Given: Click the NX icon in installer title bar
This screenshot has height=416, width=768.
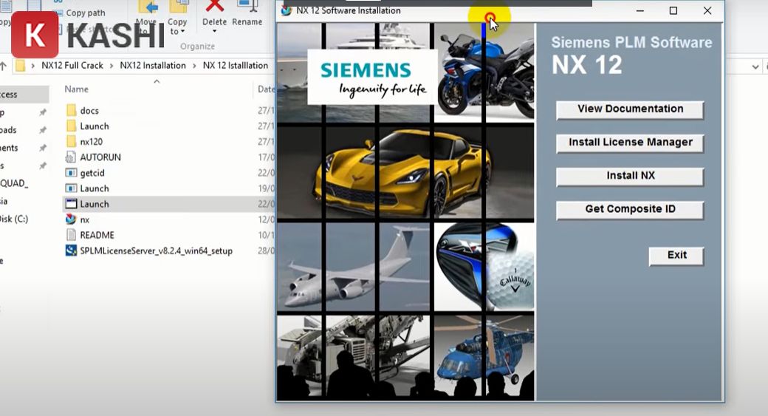Looking at the screenshot, I should click(287, 11).
